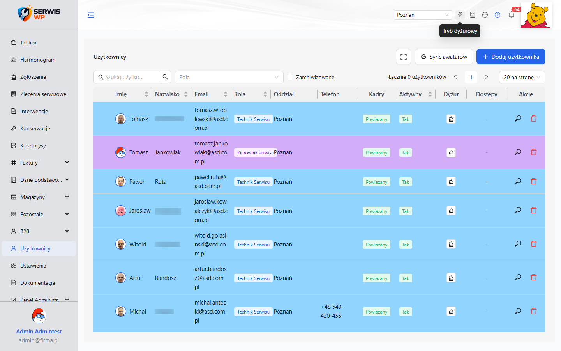Toggle duty status for Artur Bandosz
The width and height of the screenshot is (561, 351).
(451, 278)
